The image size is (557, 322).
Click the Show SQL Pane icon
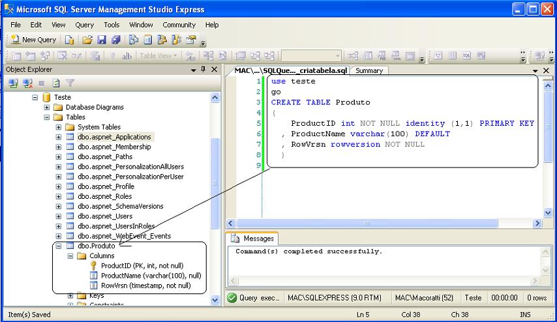pyautogui.click(x=466, y=55)
